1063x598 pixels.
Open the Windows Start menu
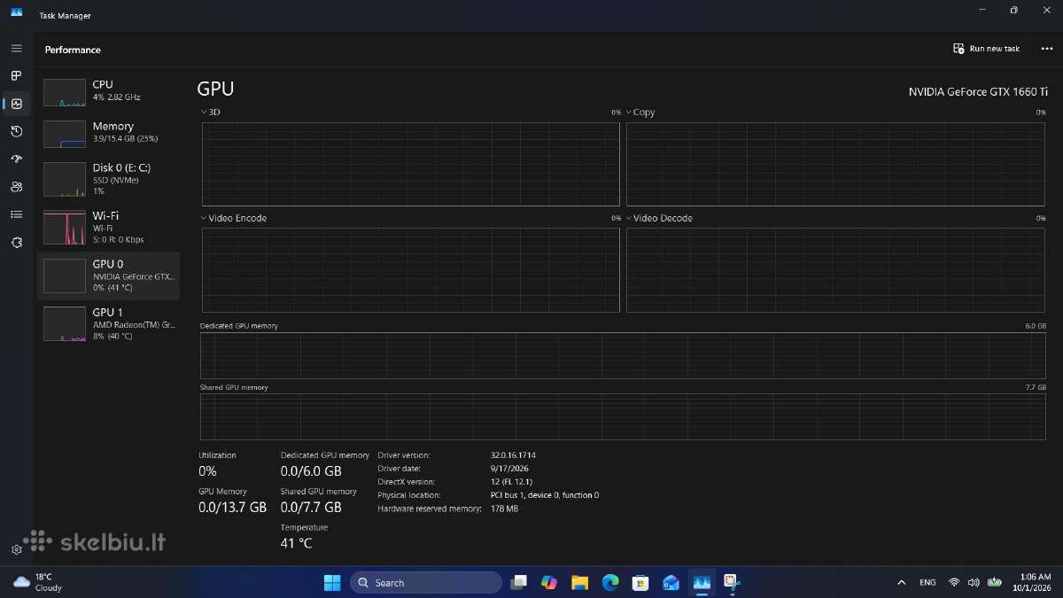point(332,582)
